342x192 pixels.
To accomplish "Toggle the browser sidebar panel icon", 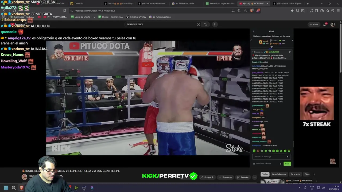I will [x=317, y=11].
